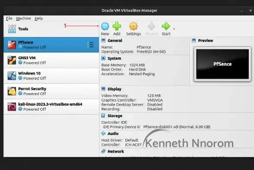Click Kali Linux powered off status icon
Image resolution: width=254 pixels, height=170 pixels.
coord(20,109)
